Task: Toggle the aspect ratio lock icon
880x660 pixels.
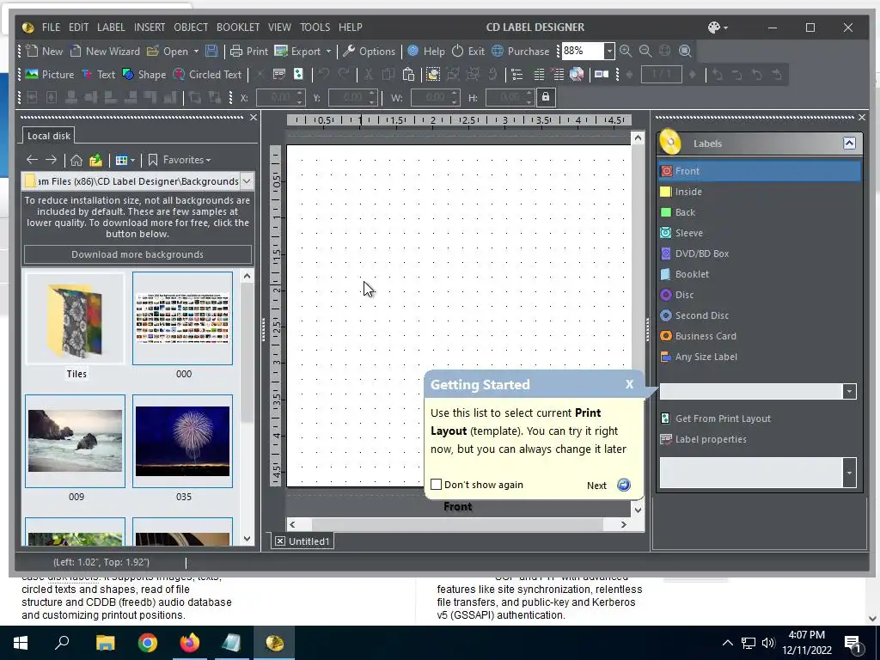Action: (546, 97)
